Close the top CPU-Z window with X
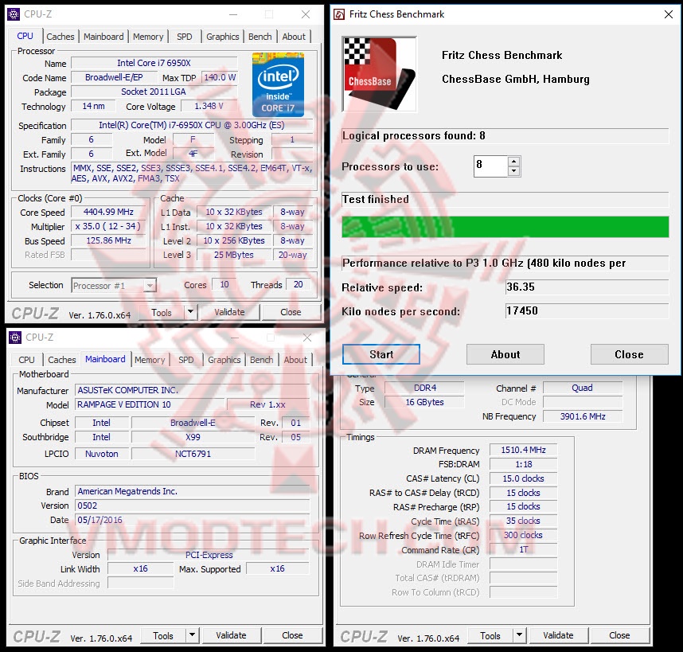 pyautogui.click(x=306, y=14)
